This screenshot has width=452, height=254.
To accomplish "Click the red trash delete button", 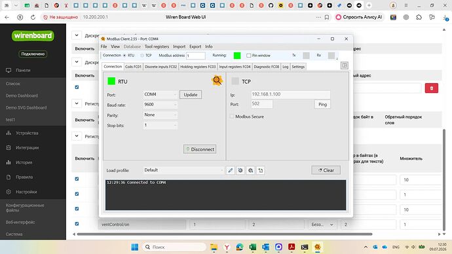I will (431, 88).
